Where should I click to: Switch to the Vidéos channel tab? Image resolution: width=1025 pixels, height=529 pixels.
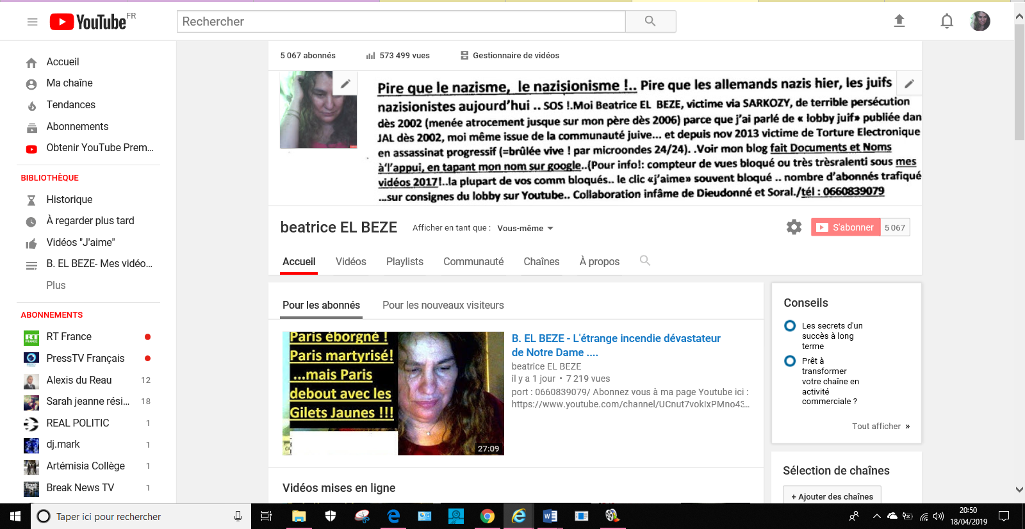pyautogui.click(x=351, y=261)
